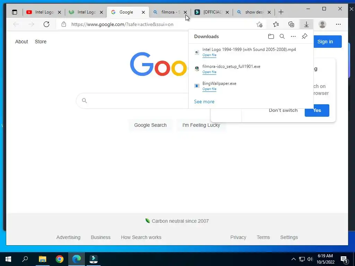Click the address bar URL
Screen dimensions: 355x266
[122, 25]
